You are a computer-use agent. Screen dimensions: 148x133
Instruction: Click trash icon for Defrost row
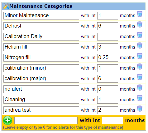(140, 24)
